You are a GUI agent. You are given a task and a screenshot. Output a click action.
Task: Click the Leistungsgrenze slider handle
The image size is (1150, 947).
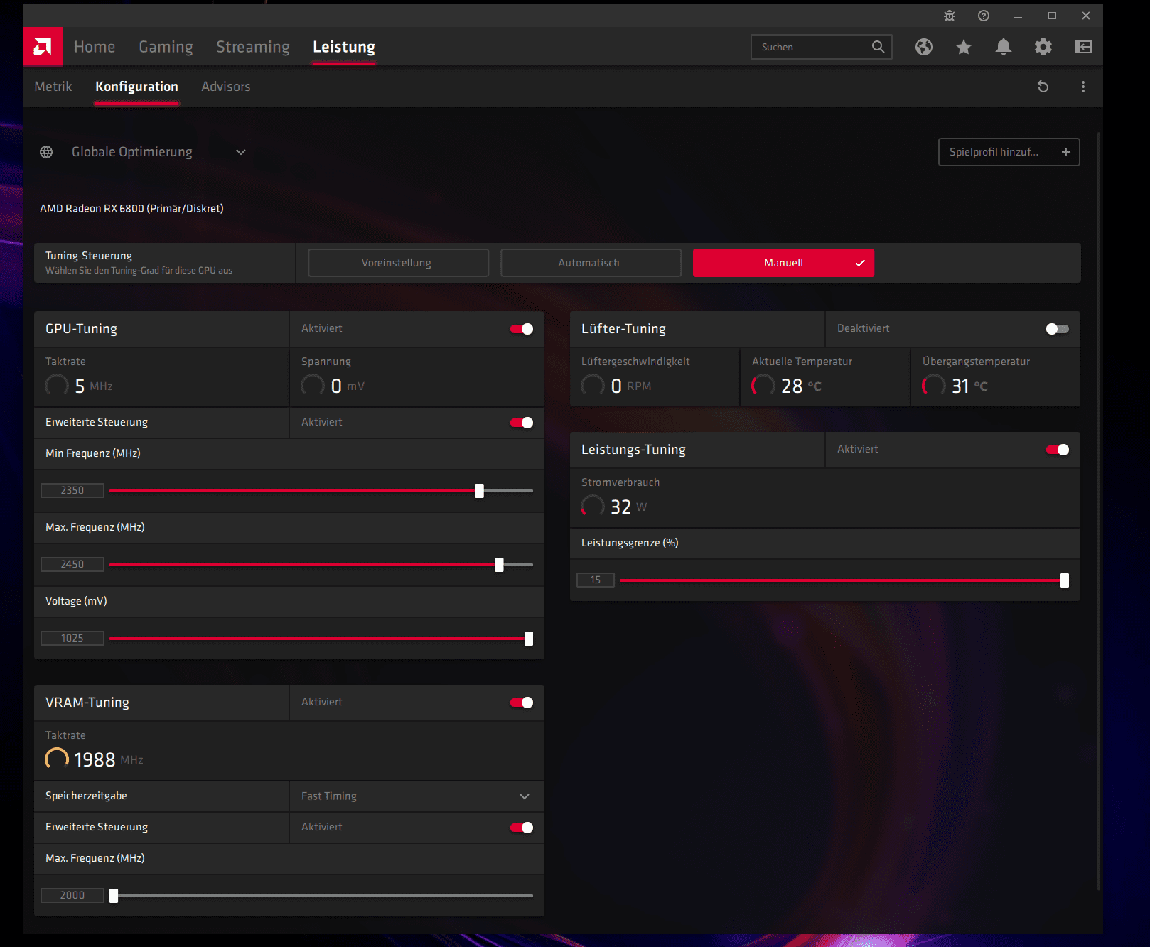(x=1065, y=580)
